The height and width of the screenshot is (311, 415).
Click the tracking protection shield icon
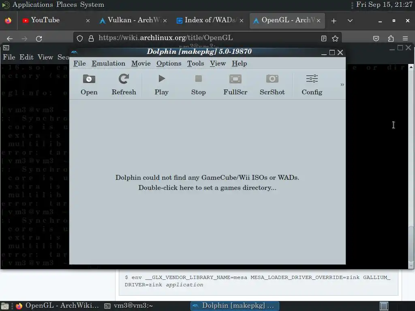80,38
